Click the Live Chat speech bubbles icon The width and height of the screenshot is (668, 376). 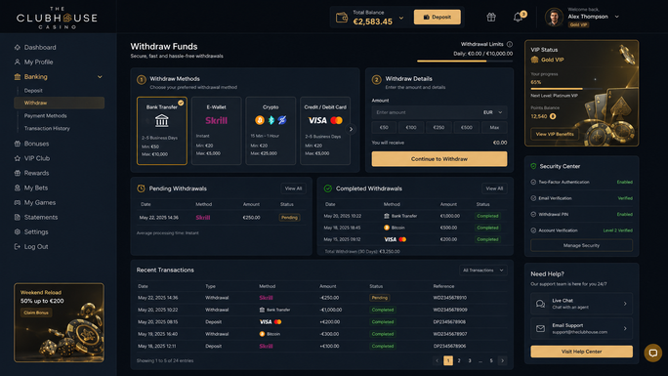point(540,304)
